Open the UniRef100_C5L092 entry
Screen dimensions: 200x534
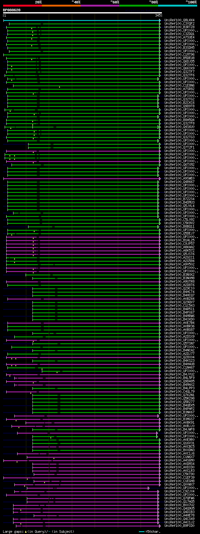click(x=179, y=220)
